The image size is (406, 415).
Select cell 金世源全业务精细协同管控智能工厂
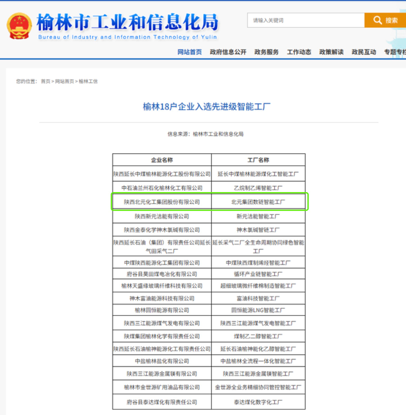point(258,387)
